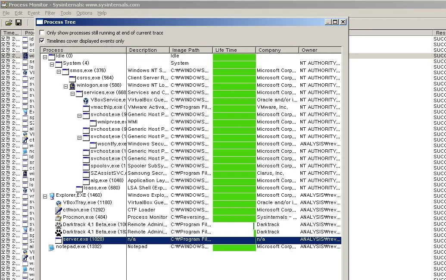Sort by the Process column header
446x280 pixels.
pyautogui.click(x=83, y=50)
